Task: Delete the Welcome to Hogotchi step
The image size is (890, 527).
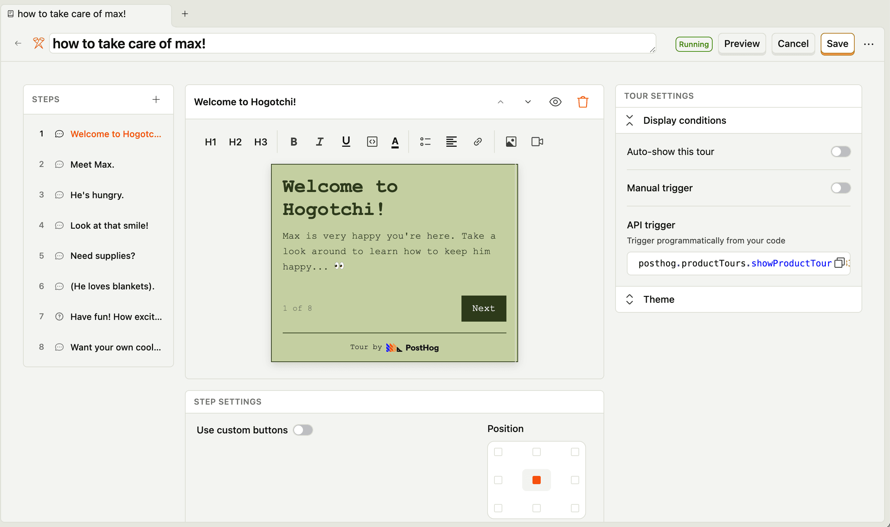Action: click(x=582, y=102)
